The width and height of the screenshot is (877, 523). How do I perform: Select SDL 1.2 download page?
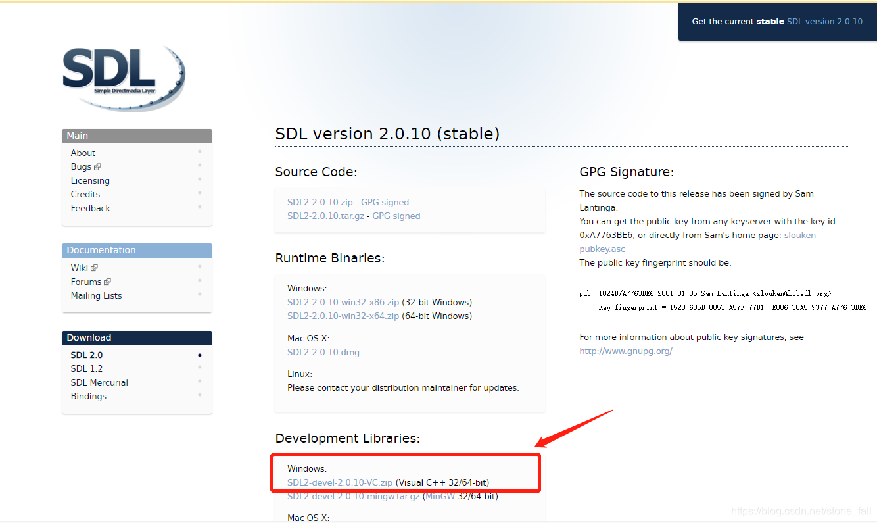click(87, 368)
